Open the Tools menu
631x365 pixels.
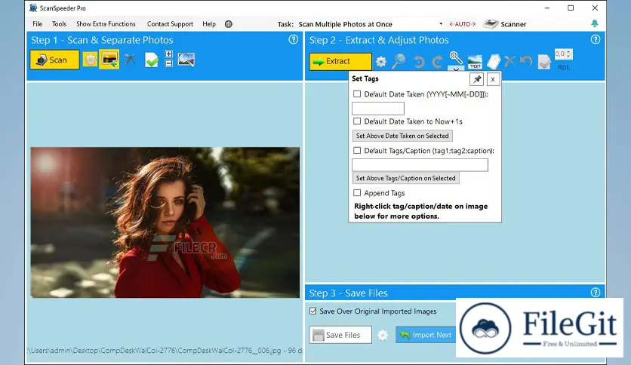pyautogui.click(x=59, y=23)
